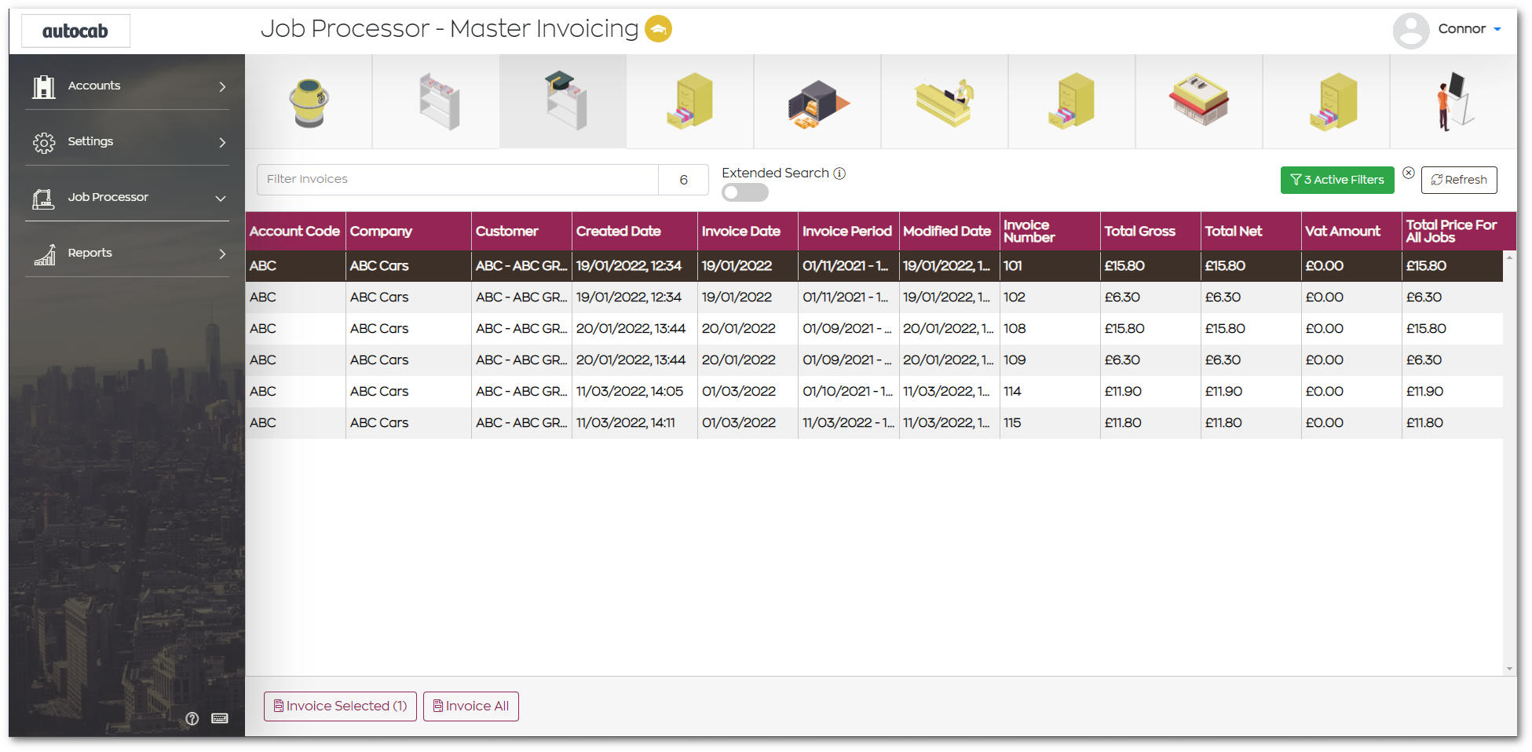
Task: Sort by Modified Date column header
Action: (x=949, y=232)
